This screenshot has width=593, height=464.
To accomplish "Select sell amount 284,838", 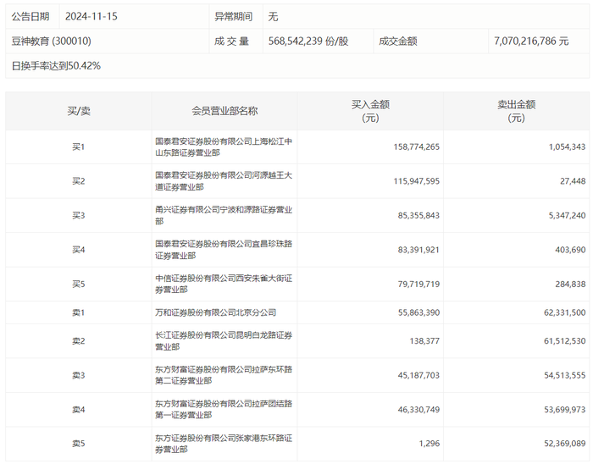I will tap(570, 284).
